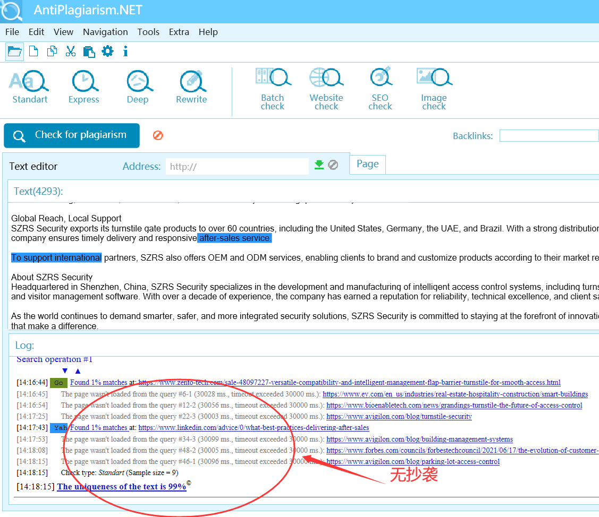
Task: Open the SEO check tool
Action: 380,89
